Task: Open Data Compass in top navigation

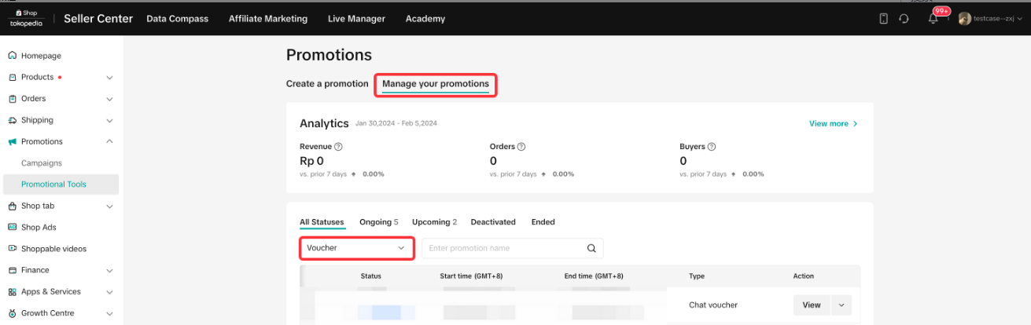Action: pyautogui.click(x=177, y=19)
